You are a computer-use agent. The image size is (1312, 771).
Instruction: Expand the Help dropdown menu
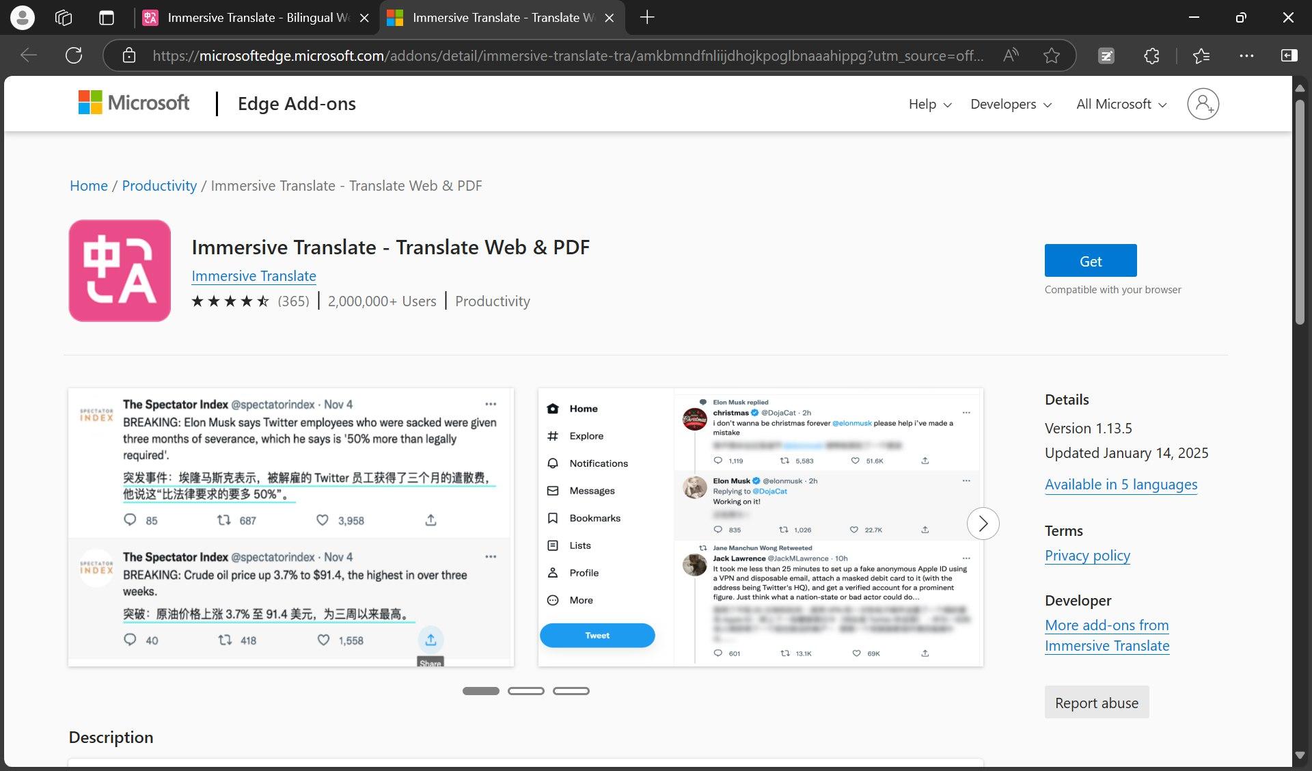coord(929,104)
